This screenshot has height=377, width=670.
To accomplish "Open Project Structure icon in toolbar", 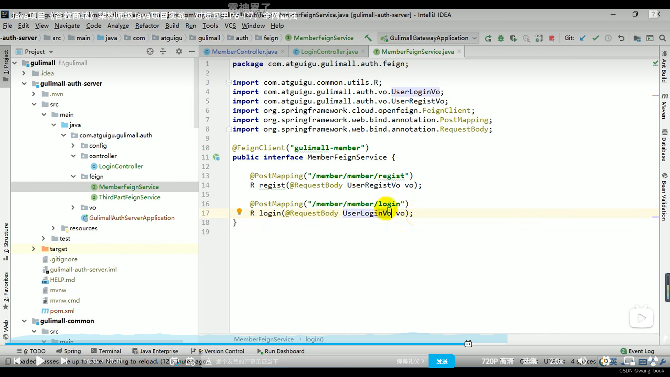I will coord(637,38).
